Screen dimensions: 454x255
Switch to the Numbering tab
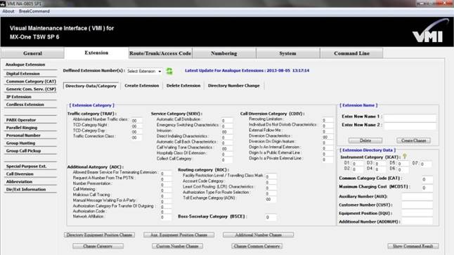(224, 53)
